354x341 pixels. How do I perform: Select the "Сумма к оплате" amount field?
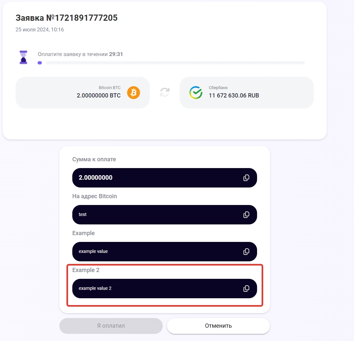click(x=156, y=178)
